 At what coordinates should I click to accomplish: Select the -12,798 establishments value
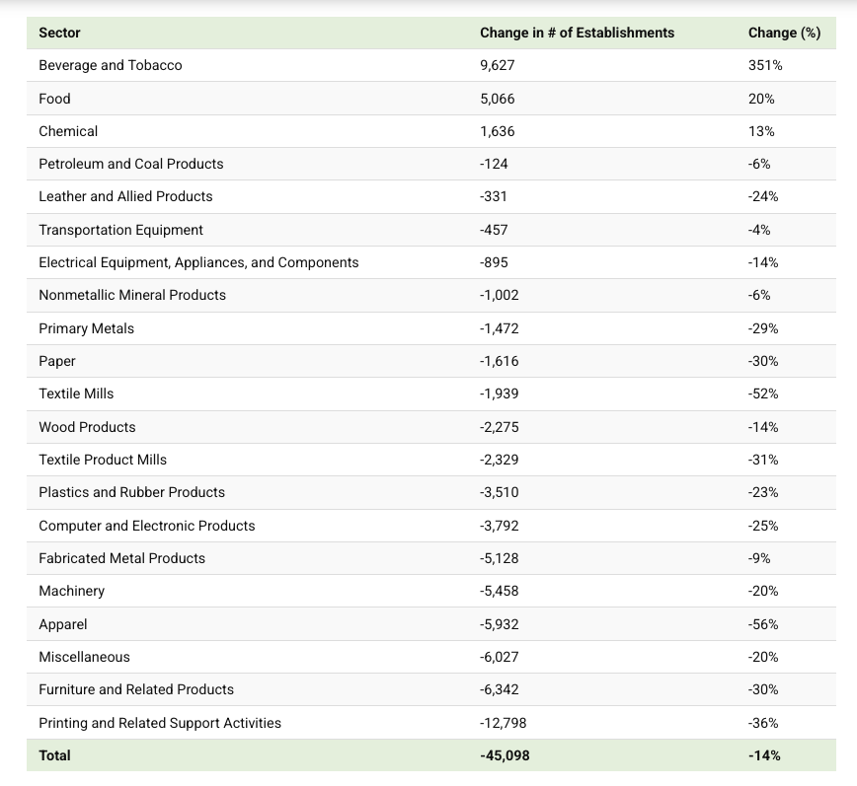click(503, 723)
